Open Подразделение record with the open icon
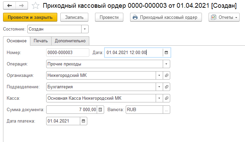The image size is (245, 142). click(x=166, y=87)
